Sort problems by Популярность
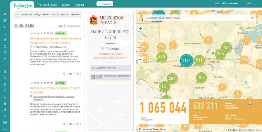The width and height of the screenshot is (262, 132). [x=73, y=26]
